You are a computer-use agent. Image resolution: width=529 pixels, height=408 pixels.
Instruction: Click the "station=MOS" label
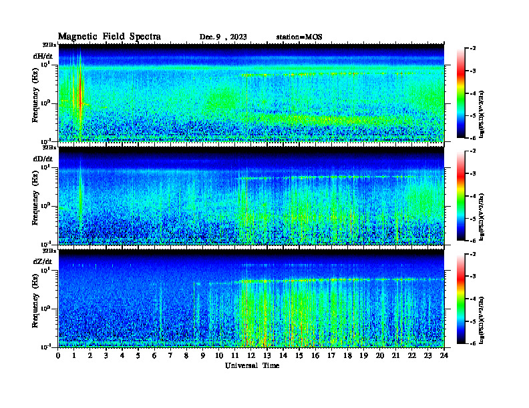click(299, 37)
